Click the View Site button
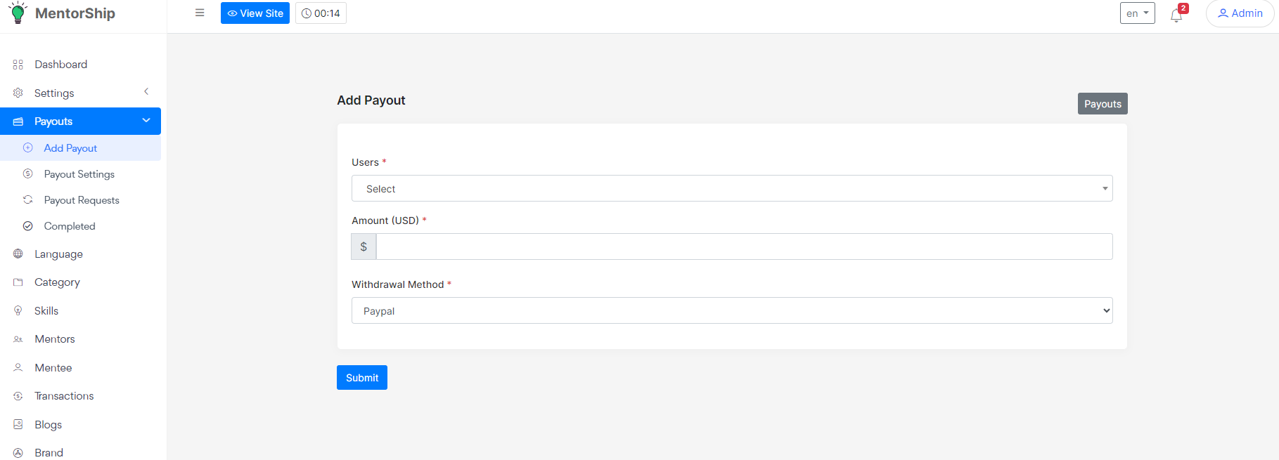 coord(255,13)
